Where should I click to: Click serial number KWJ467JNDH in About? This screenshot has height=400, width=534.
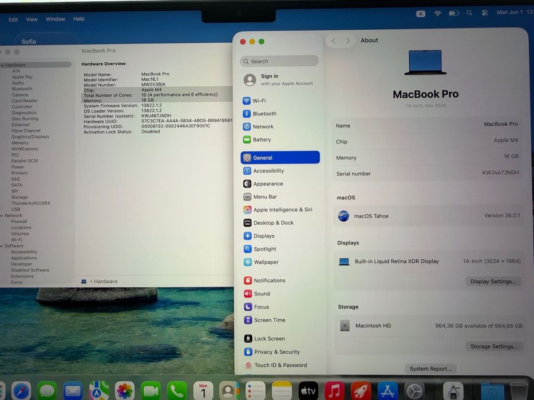[x=500, y=173]
